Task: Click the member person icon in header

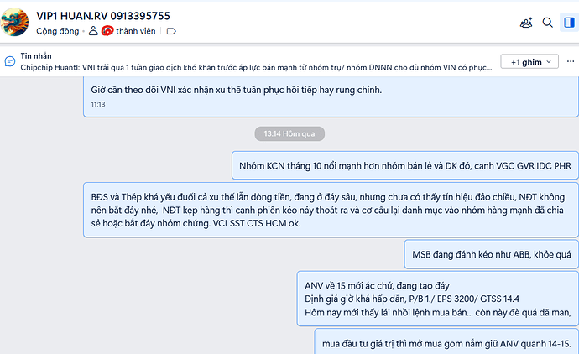Action: 93,31
